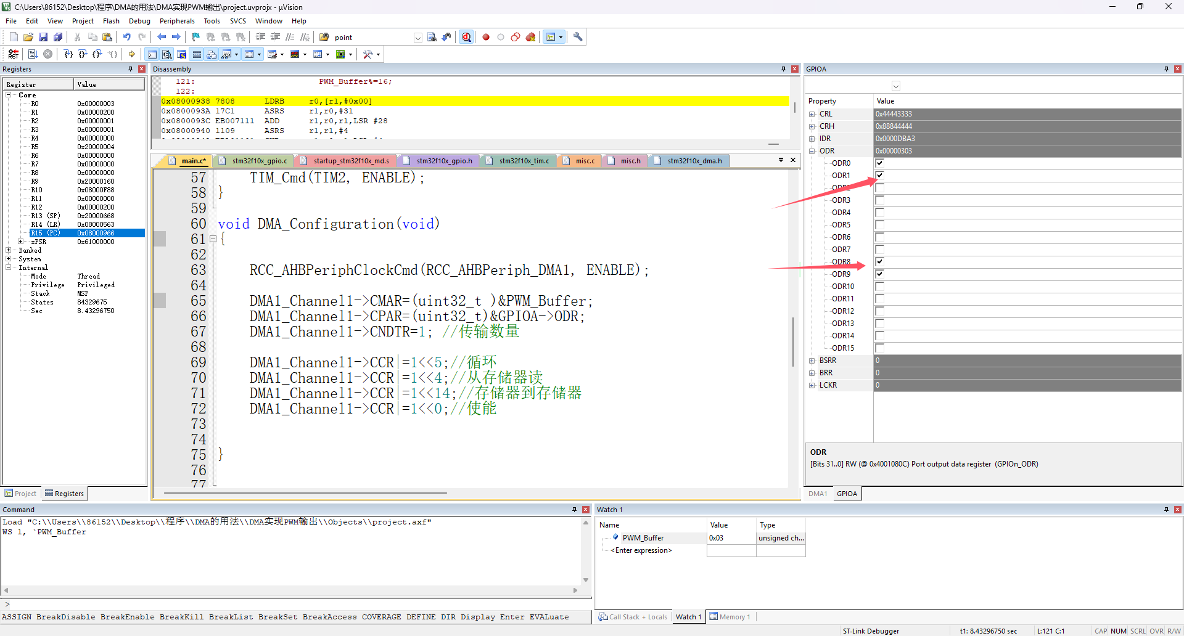This screenshot has height=636, width=1184.
Task: Click the Stop execution icon
Action: (x=48, y=54)
